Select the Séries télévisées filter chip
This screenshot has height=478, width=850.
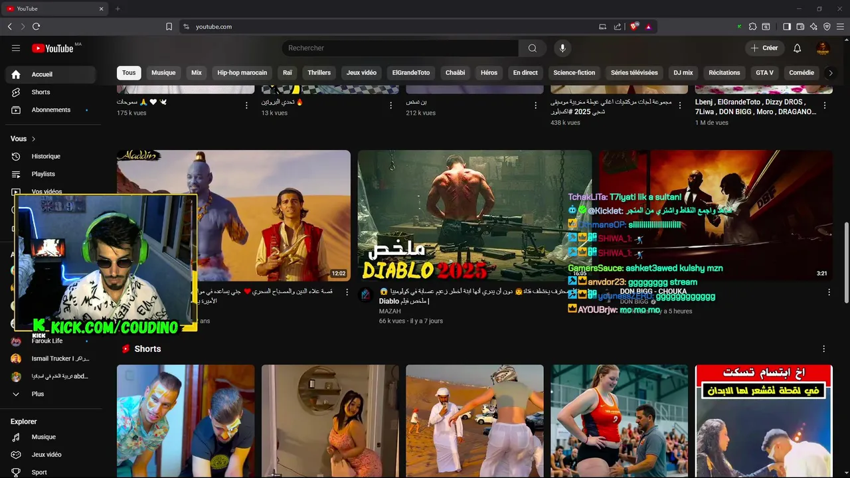point(634,73)
